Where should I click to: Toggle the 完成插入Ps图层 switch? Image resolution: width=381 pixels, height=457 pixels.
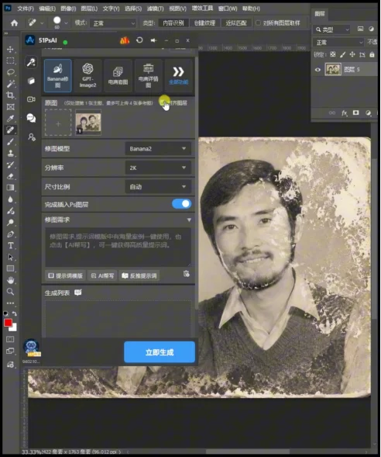click(x=181, y=204)
